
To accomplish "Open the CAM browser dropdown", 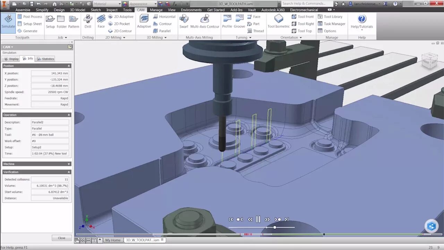I will (8, 47).
